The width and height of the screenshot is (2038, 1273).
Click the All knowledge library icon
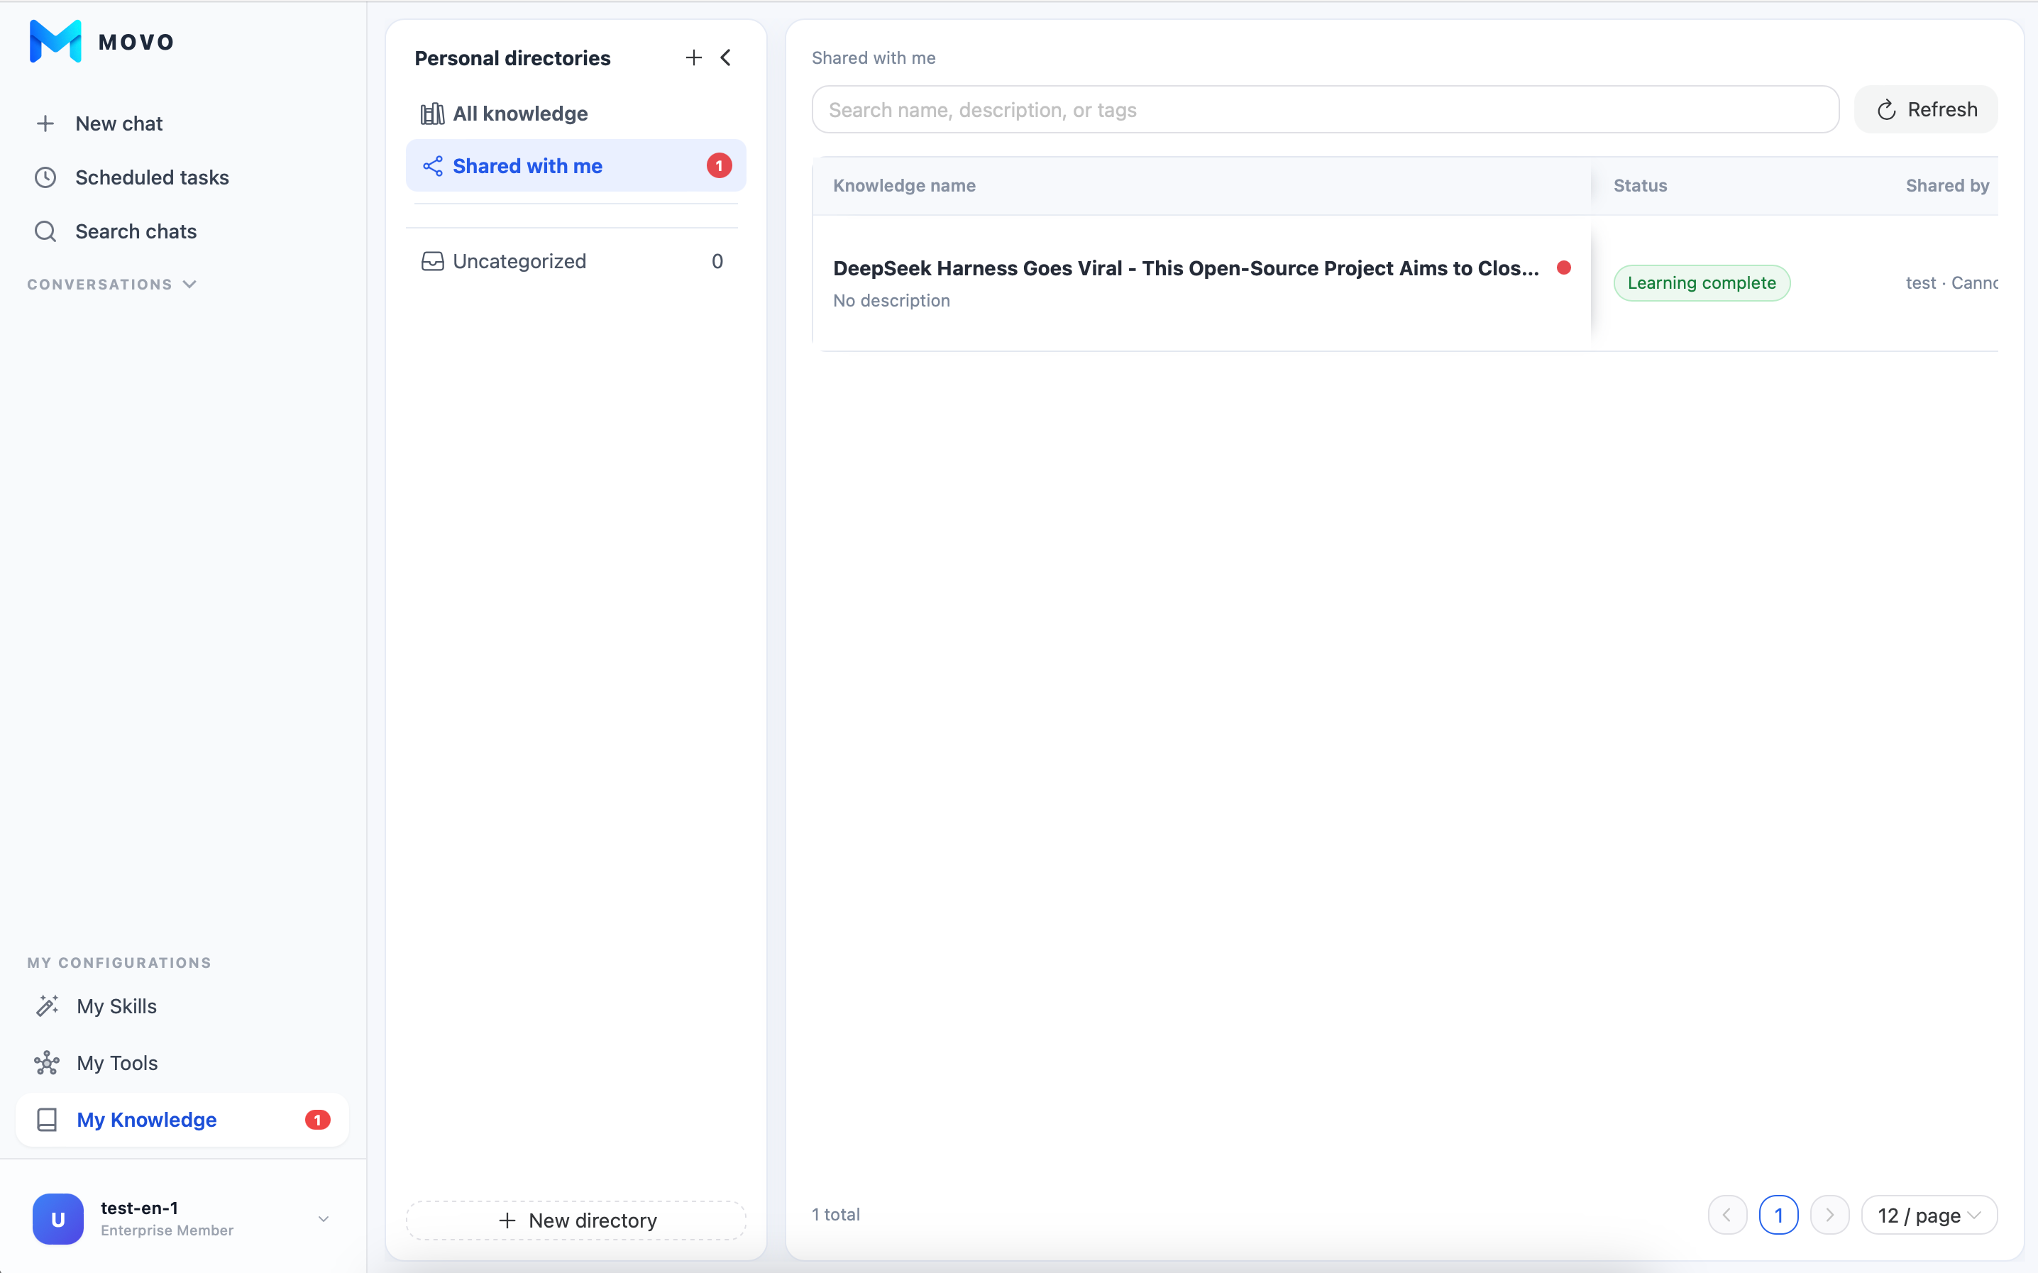(x=433, y=114)
